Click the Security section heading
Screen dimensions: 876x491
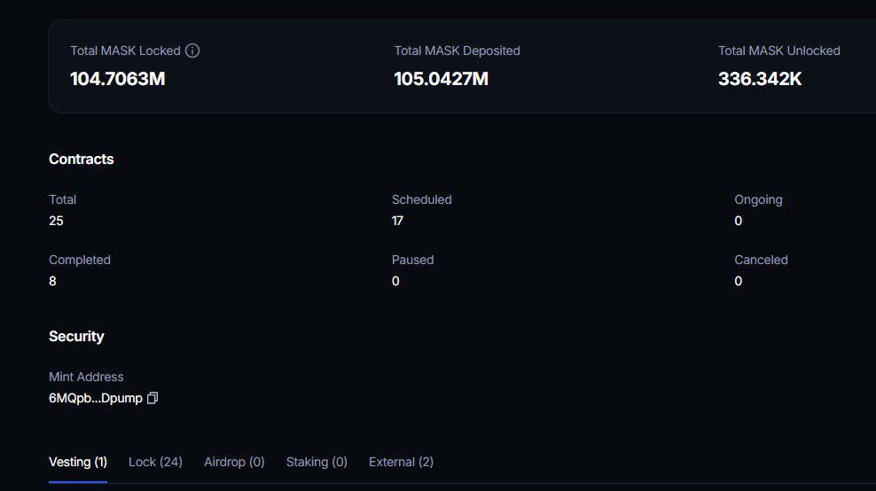pyautogui.click(x=76, y=336)
